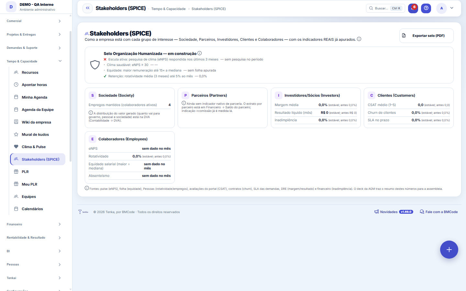Expand the Projetos & Entregas section
This screenshot has width=466, height=291.
(x=34, y=35)
